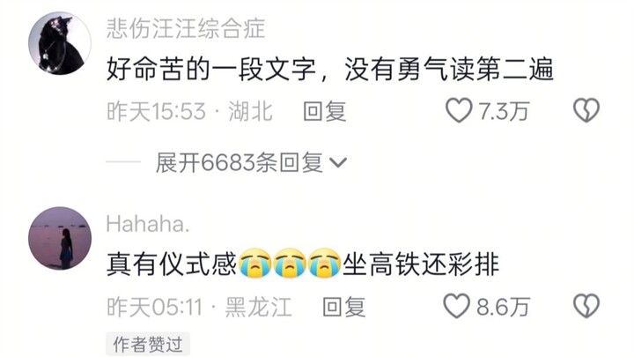Open username 悲伤汪汪综合症 profile
Screen dimensions: 634x357
(186, 29)
